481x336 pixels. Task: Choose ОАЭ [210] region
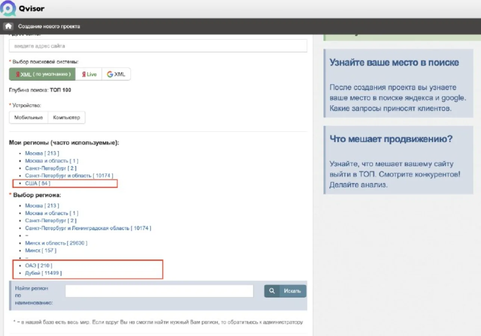coord(39,266)
